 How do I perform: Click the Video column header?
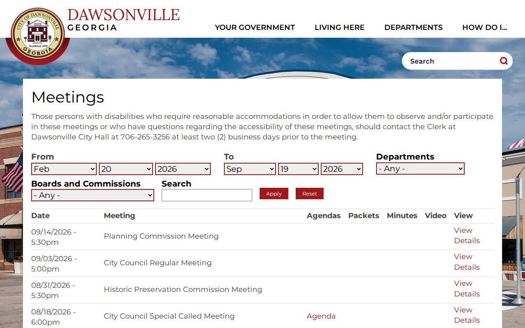(x=436, y=216)
